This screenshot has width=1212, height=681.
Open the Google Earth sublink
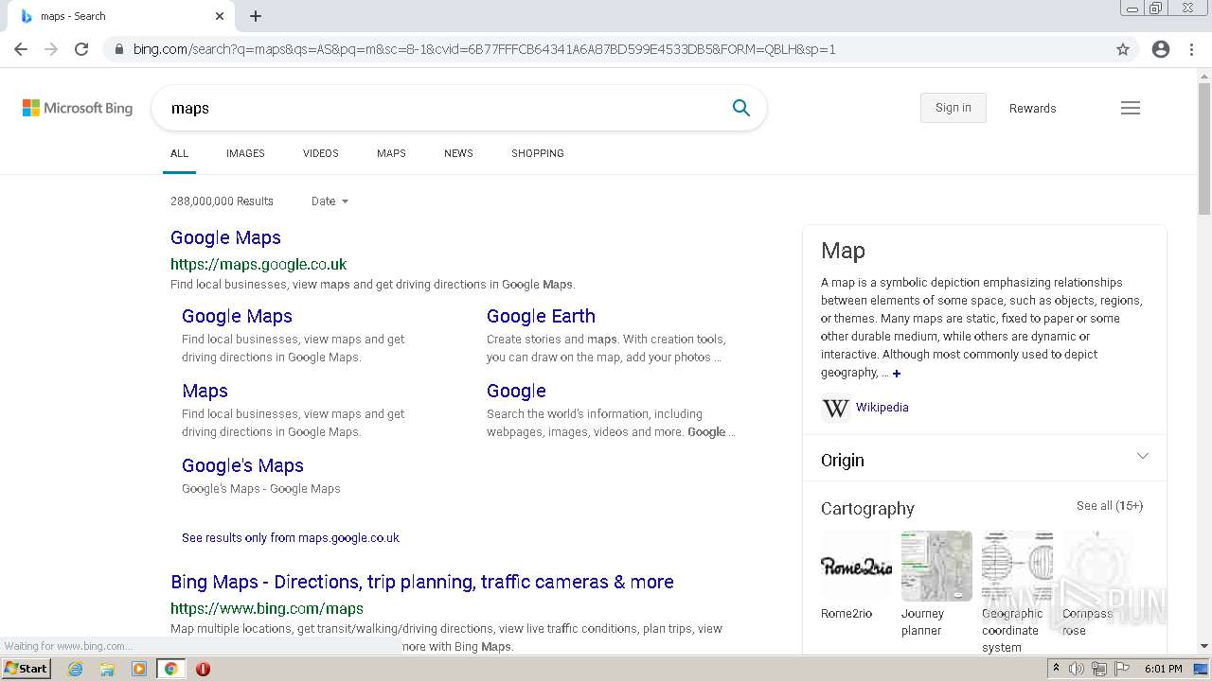pos(541,317)
